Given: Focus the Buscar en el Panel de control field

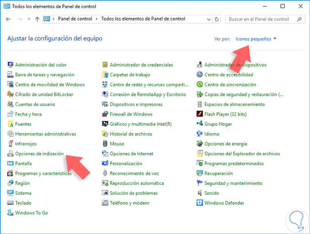Looking at the screenshot, I should coord(265,19).
